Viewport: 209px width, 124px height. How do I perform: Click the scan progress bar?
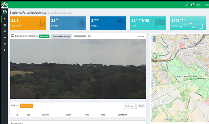[x=80, y=36]
